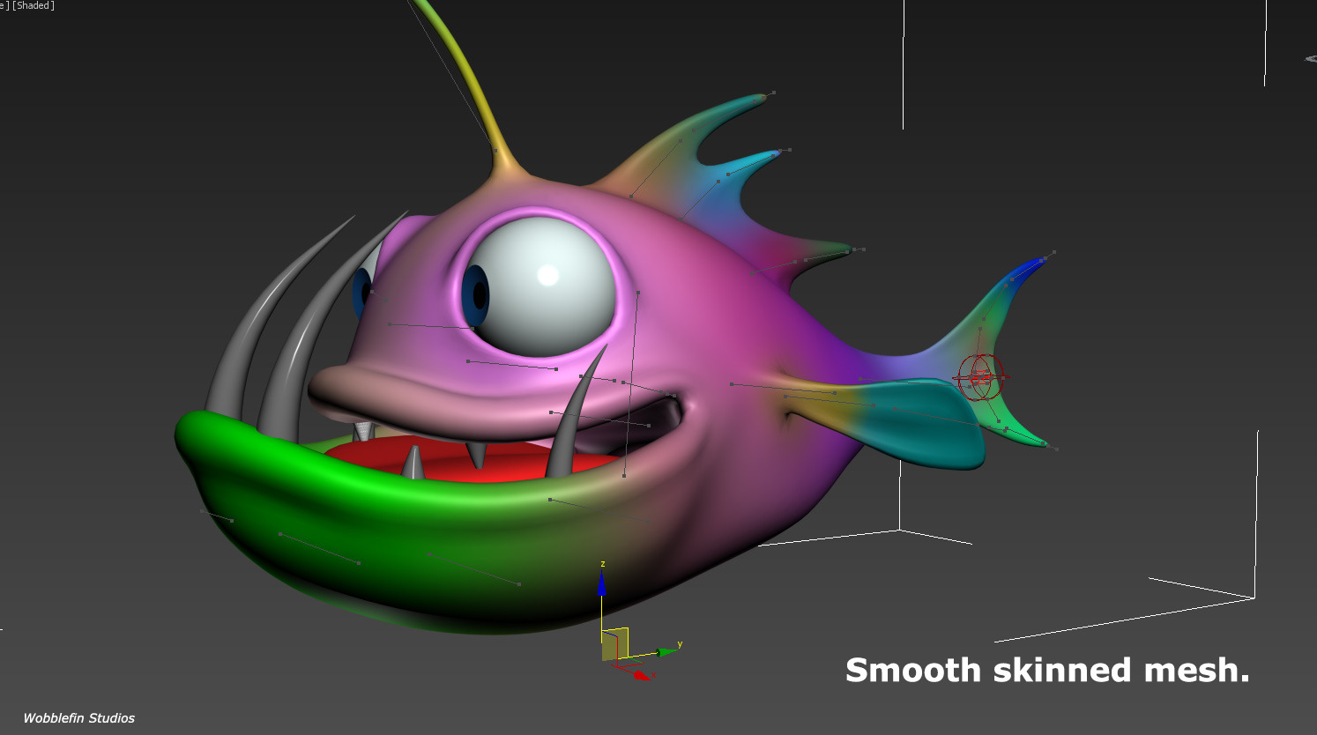Click the Wobblefin Studios watermark

pyautogui.click(x=78, y=718)
